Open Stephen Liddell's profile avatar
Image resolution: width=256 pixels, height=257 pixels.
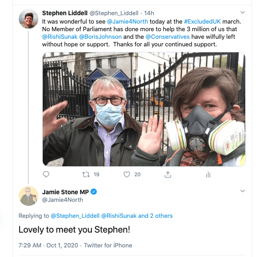coord(28,19)
